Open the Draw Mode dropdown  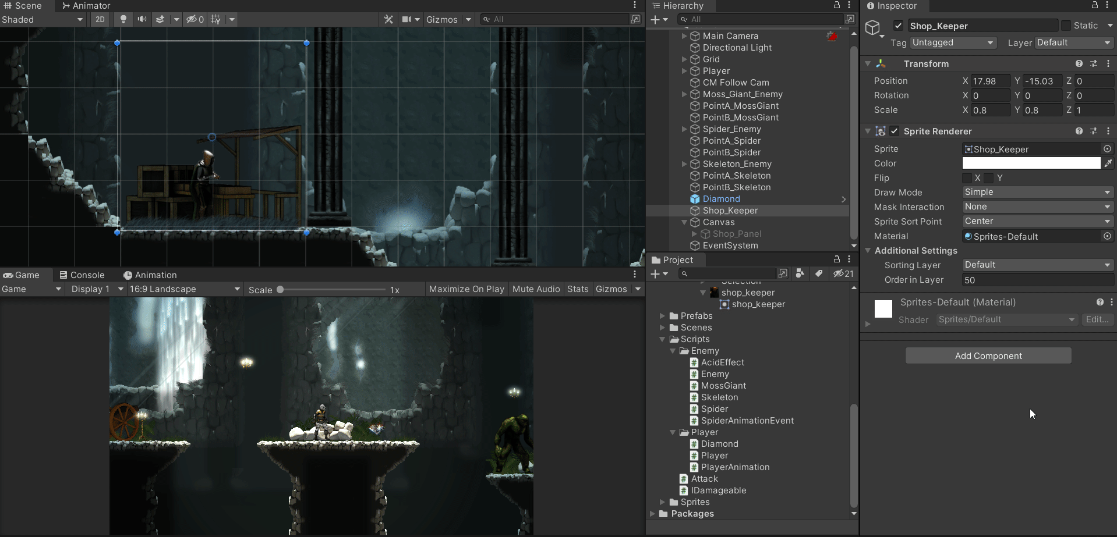point(1038,192)
